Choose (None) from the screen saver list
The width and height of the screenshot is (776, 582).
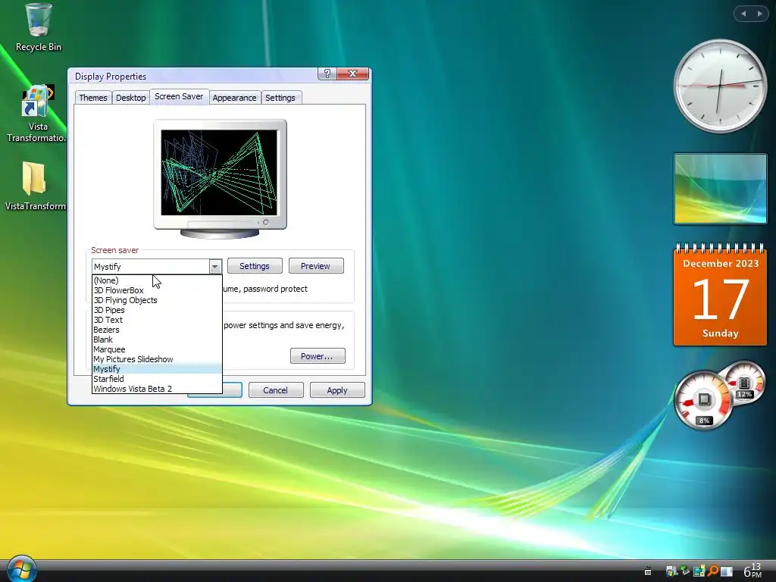point(157,280)
